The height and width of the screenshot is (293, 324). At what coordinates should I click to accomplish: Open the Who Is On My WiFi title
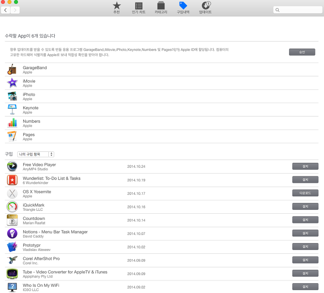41,285
